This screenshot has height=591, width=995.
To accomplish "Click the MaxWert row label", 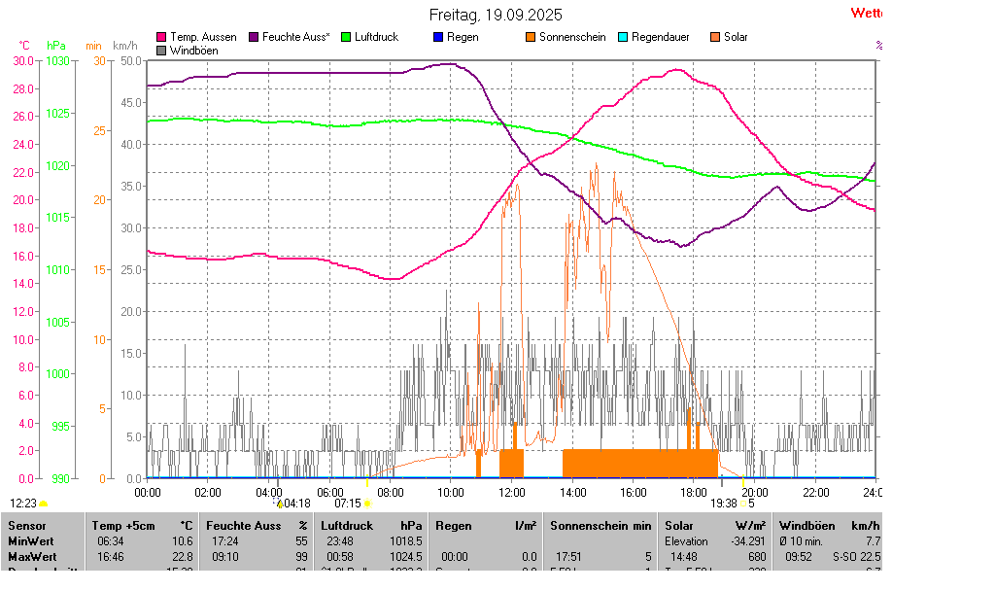I will point(32,556).
